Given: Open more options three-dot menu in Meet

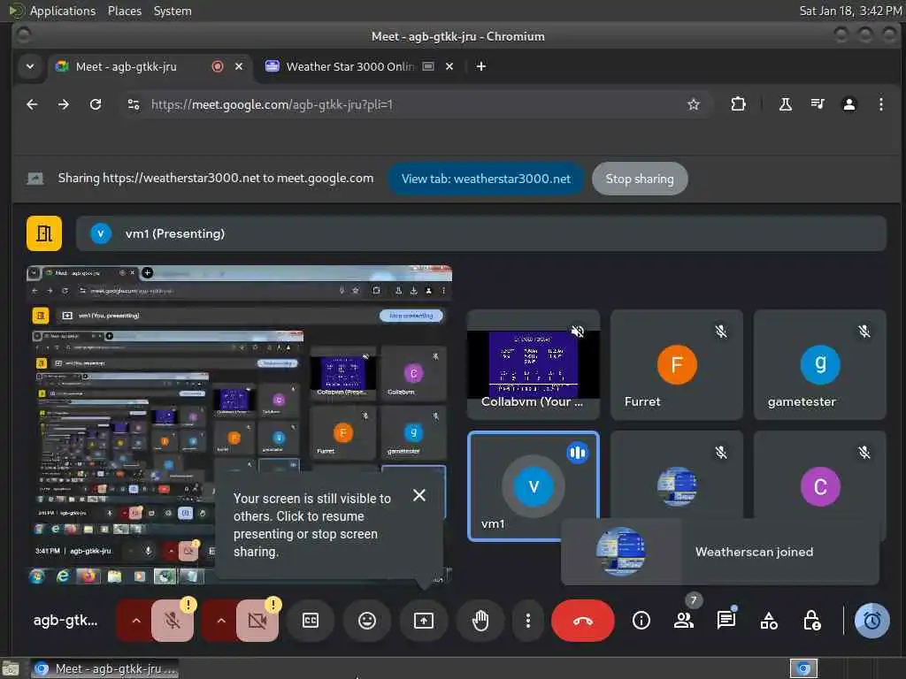Looking at the screenshot, I should click(x=527, y=621).
